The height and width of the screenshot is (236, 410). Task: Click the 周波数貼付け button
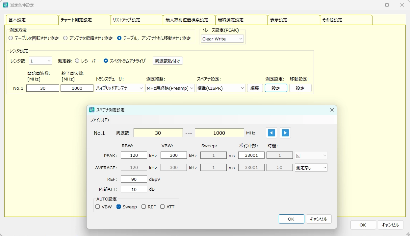coord(167,61)
